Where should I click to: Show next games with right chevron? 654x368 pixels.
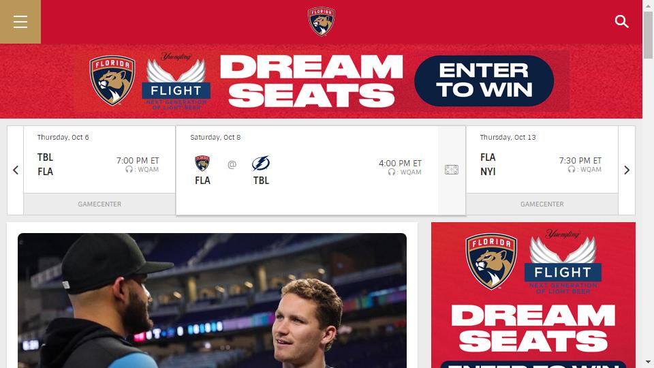point(627,170)
